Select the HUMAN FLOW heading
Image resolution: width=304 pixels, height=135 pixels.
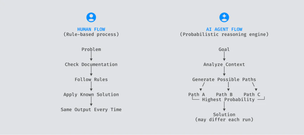click(x=91, y=29)
